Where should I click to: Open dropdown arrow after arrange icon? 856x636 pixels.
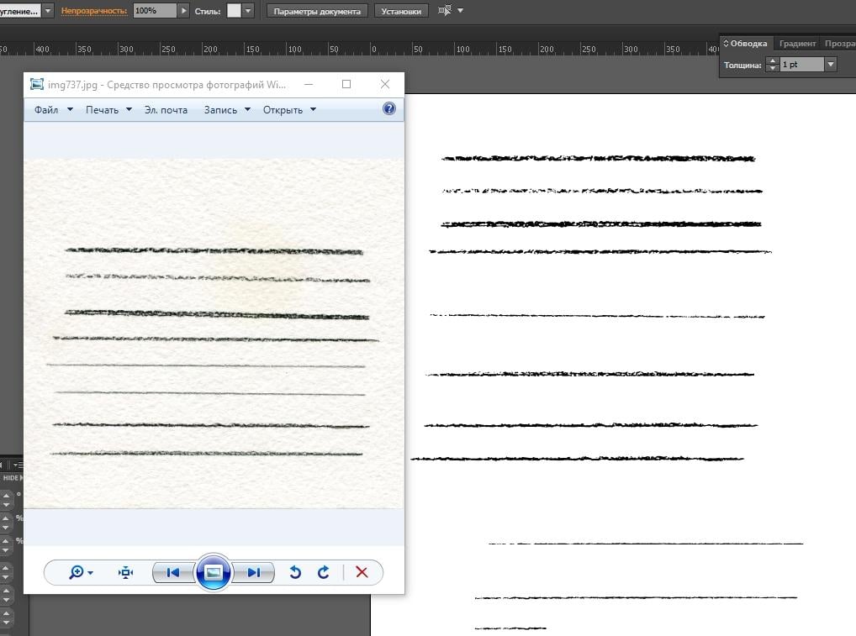(x=460, y=10)
